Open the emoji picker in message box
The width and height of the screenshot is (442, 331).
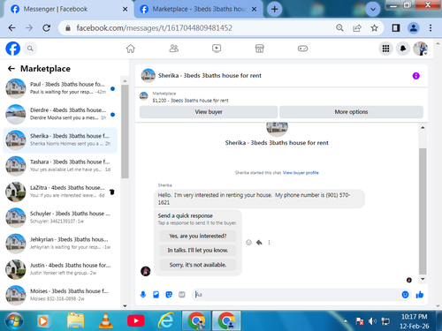click(405, 295)
